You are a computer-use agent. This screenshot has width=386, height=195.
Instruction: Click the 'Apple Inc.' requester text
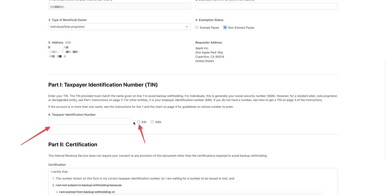click(x=202, y=48)
